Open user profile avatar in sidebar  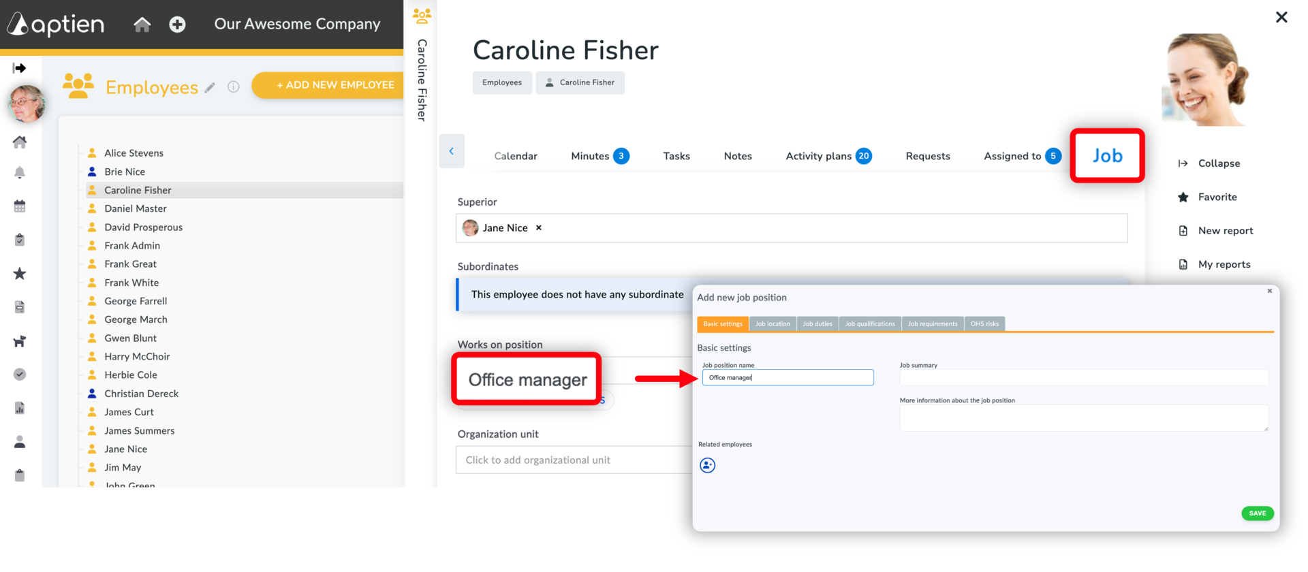tap(27, 104)
